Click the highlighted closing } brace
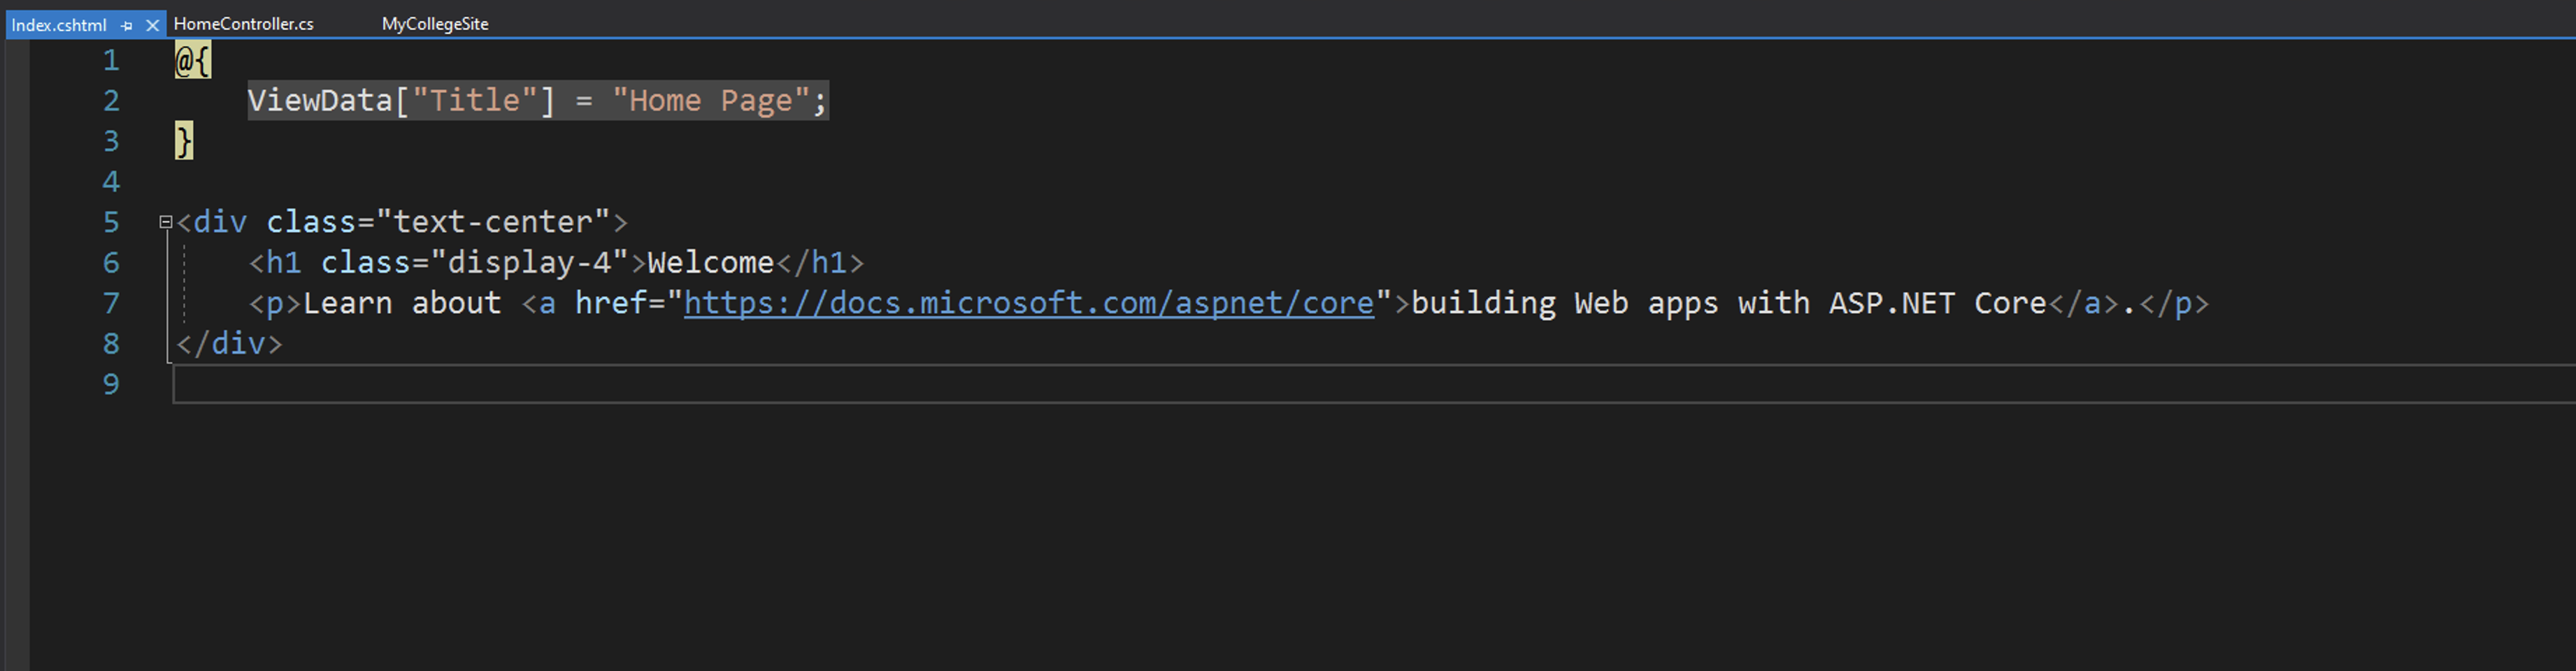This screenshot has width=2576, height=671. 184,141
